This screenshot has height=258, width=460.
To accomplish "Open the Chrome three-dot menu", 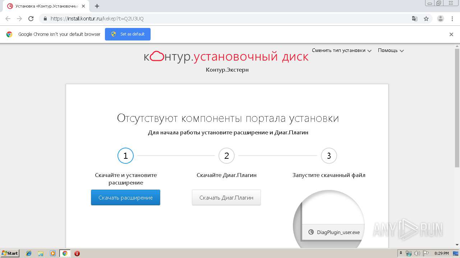I will [x=452, y=19].
